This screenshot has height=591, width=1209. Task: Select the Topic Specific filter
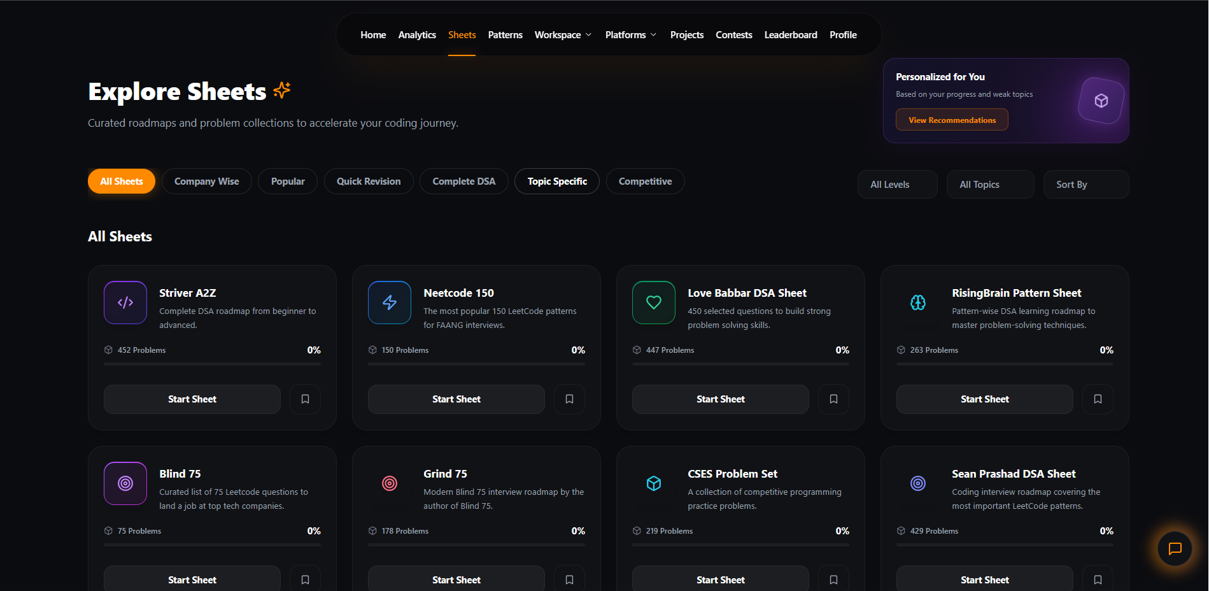pos(557,182)
